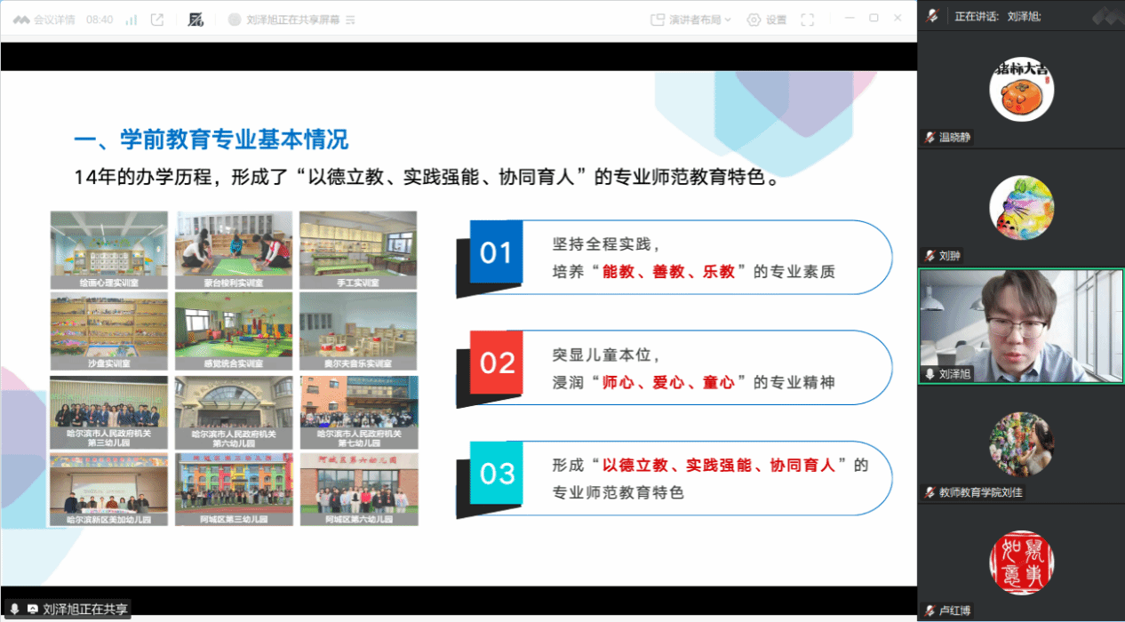Toggle the muted mic icon beside 正在讲话

933,16
